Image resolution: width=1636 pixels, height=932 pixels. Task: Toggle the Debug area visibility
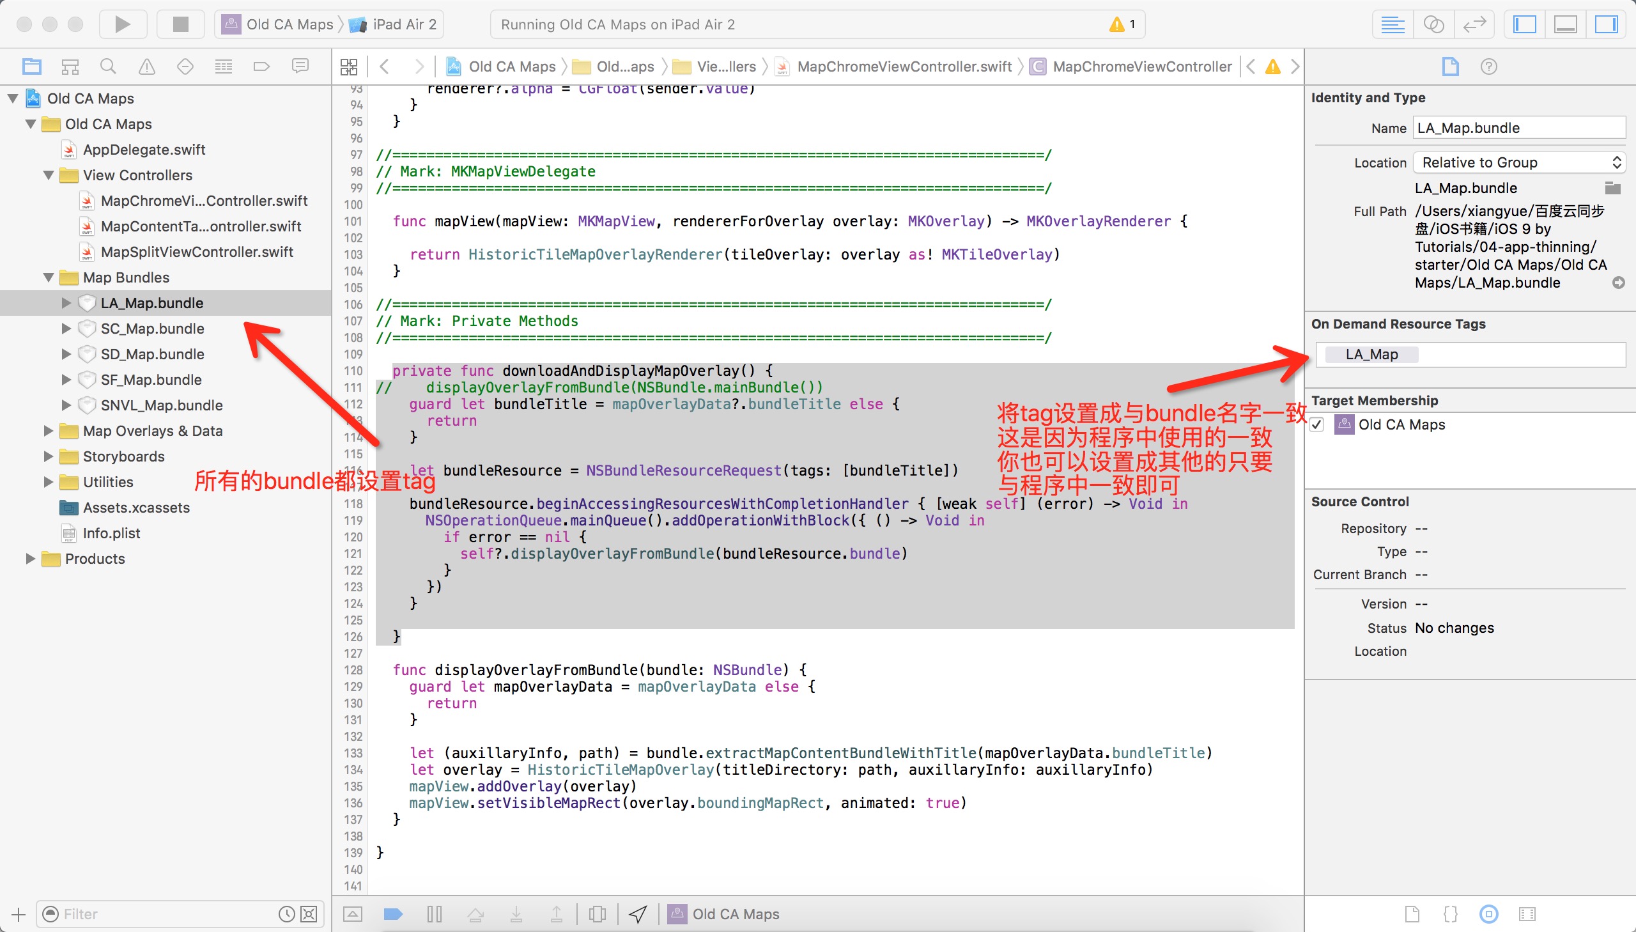1565,24
